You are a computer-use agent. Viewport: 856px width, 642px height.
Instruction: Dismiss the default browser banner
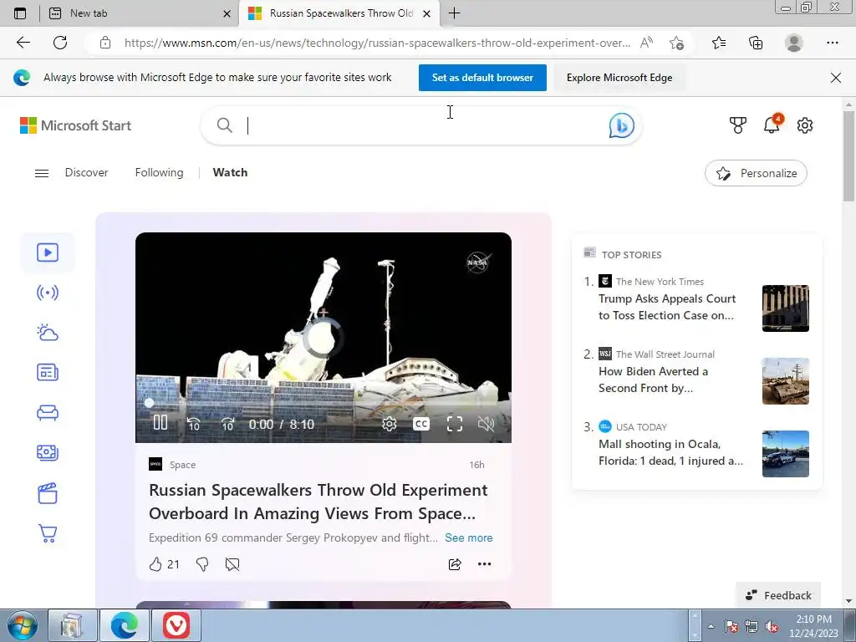(x=835, y=78)
